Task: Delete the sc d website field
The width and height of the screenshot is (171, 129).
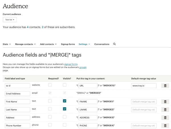Action: pyautogui.click(x=165, y=85)
